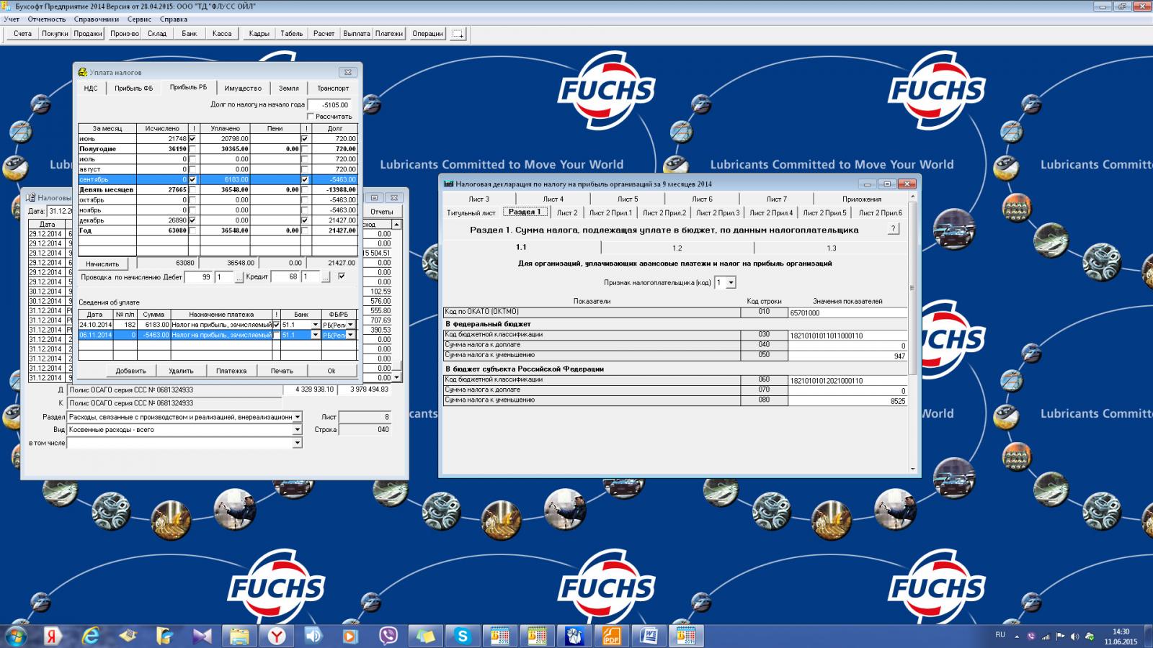Expand the Признак налогоплательщика dropdown

(x=731, y=283)
